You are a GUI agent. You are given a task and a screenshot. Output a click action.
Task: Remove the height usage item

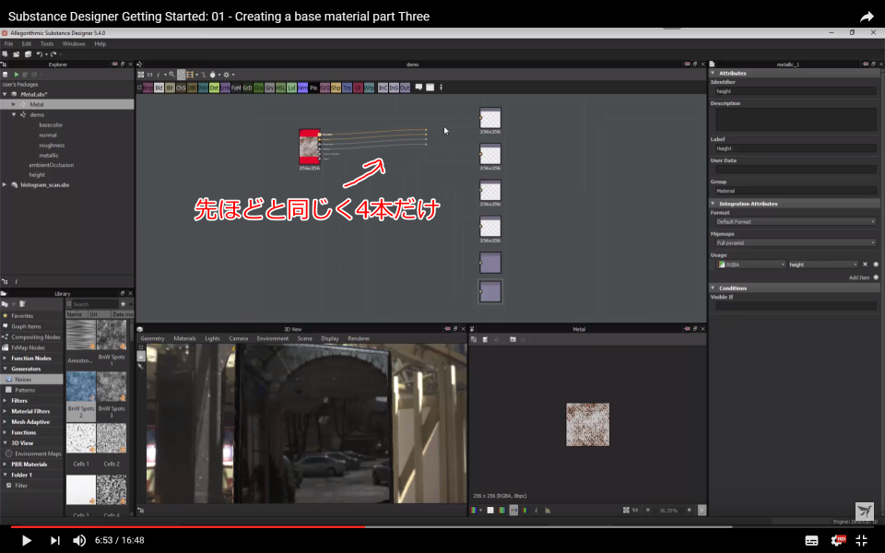pos(865,265)
